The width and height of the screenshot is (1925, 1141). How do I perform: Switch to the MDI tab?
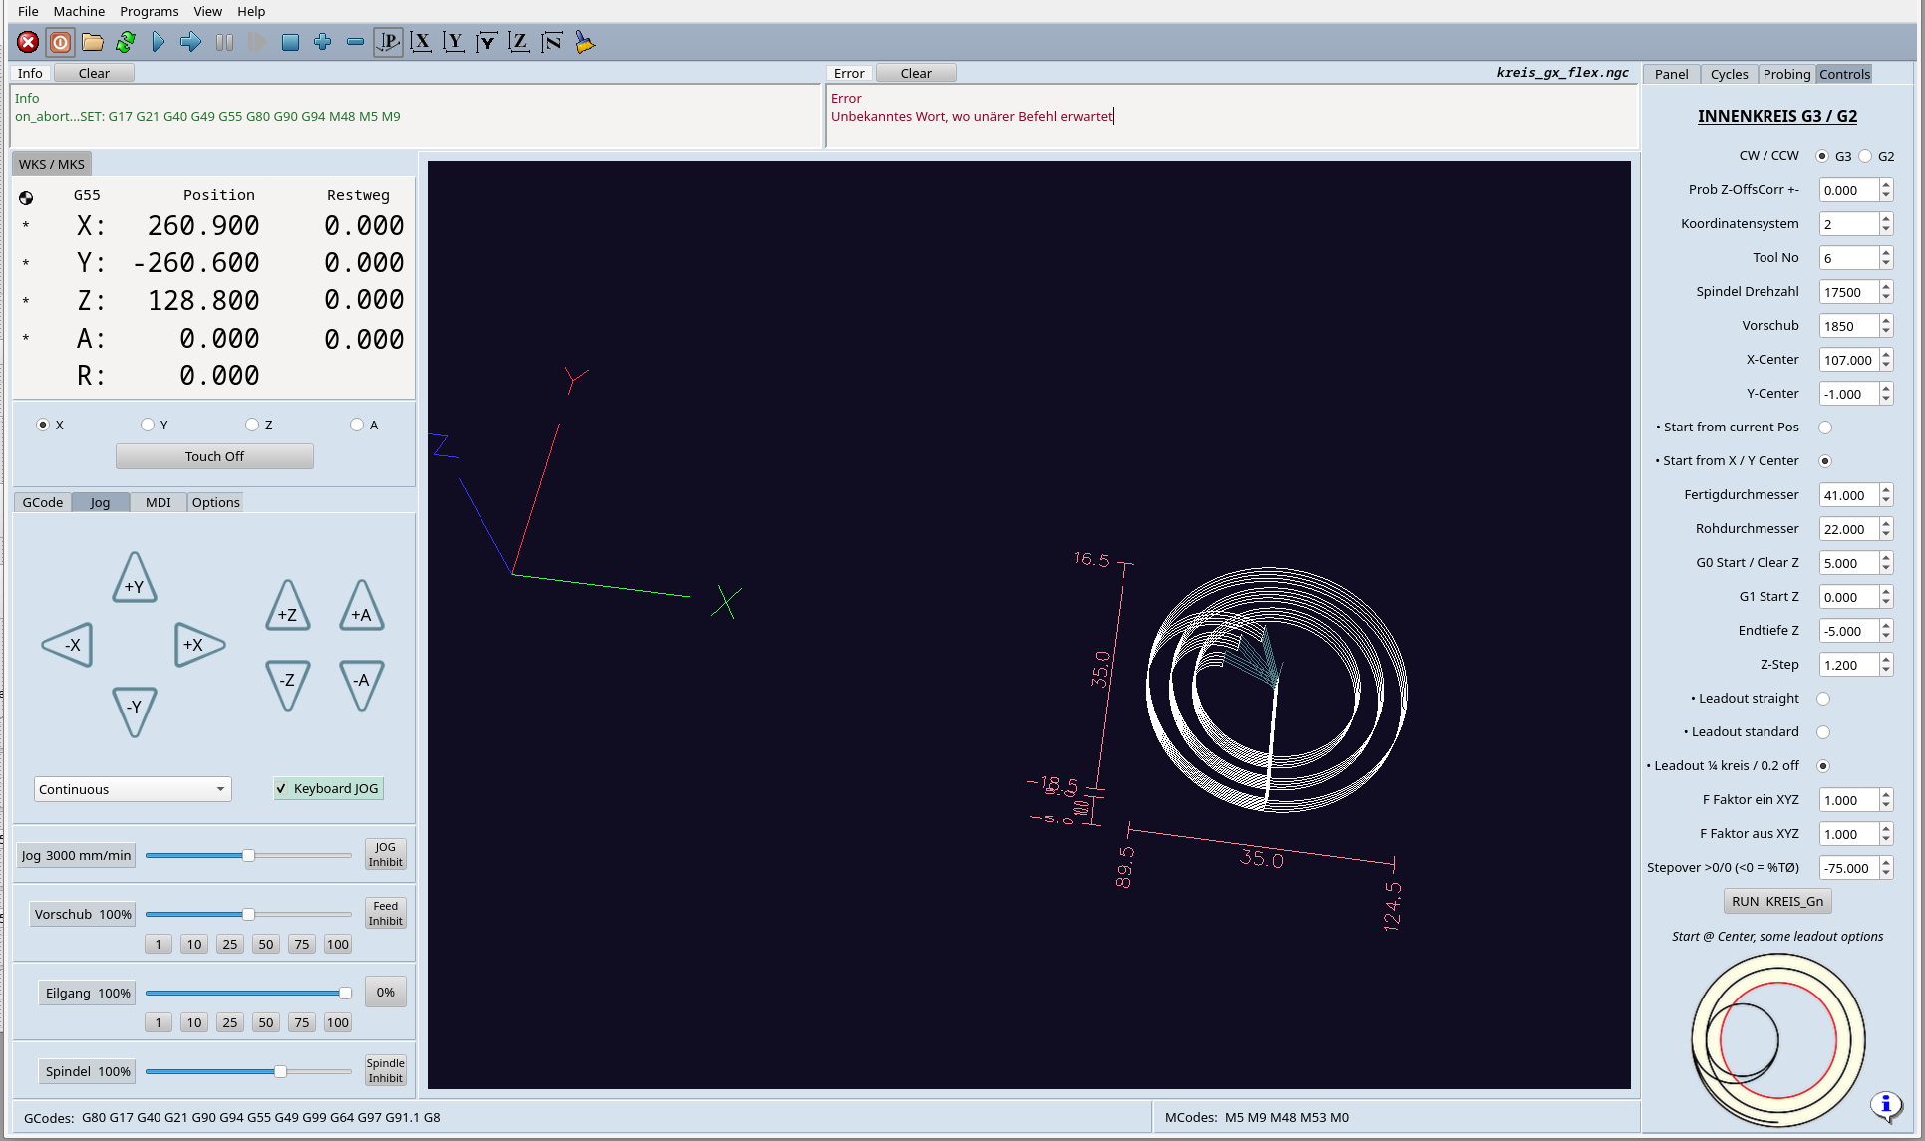pyautogui.click(x=158, y=502)
